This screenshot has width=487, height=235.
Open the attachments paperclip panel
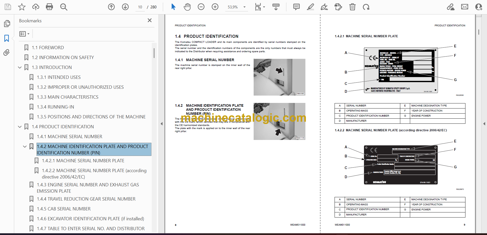(x=7, y=52)
